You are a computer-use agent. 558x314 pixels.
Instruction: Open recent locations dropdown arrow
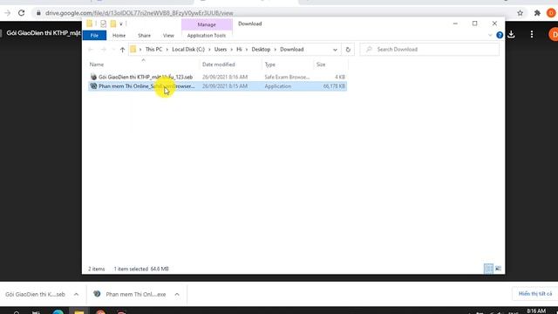click(113, 50)
